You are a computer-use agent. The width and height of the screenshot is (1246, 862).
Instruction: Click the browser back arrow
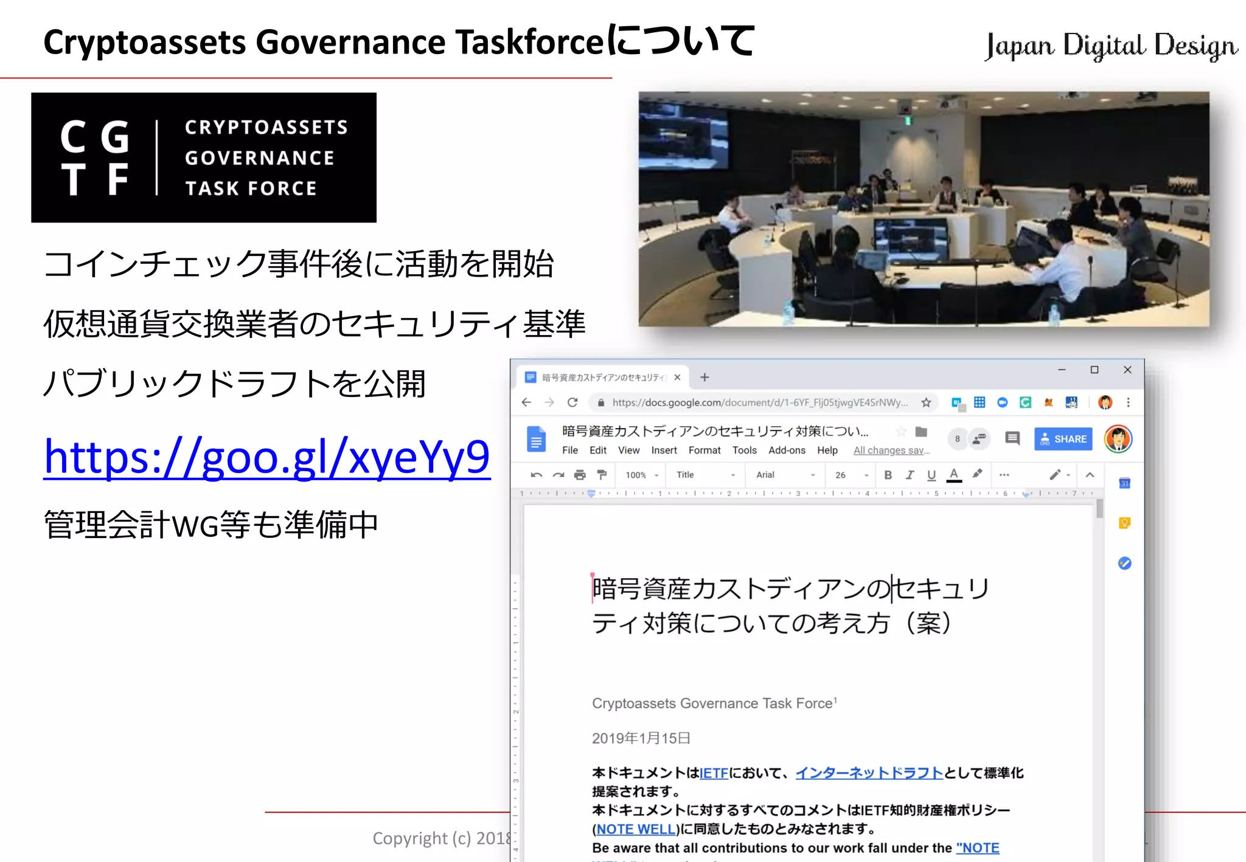click(526, 402)
